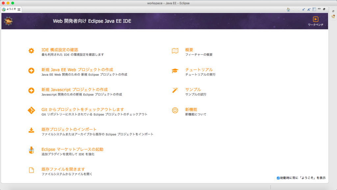Click the ワークベンチ label under play icon
The image size is (337, 190).
click(x=316, y=25)
